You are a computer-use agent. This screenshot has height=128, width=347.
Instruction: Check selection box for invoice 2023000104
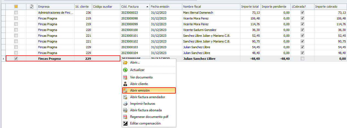[x=16, y=53]
